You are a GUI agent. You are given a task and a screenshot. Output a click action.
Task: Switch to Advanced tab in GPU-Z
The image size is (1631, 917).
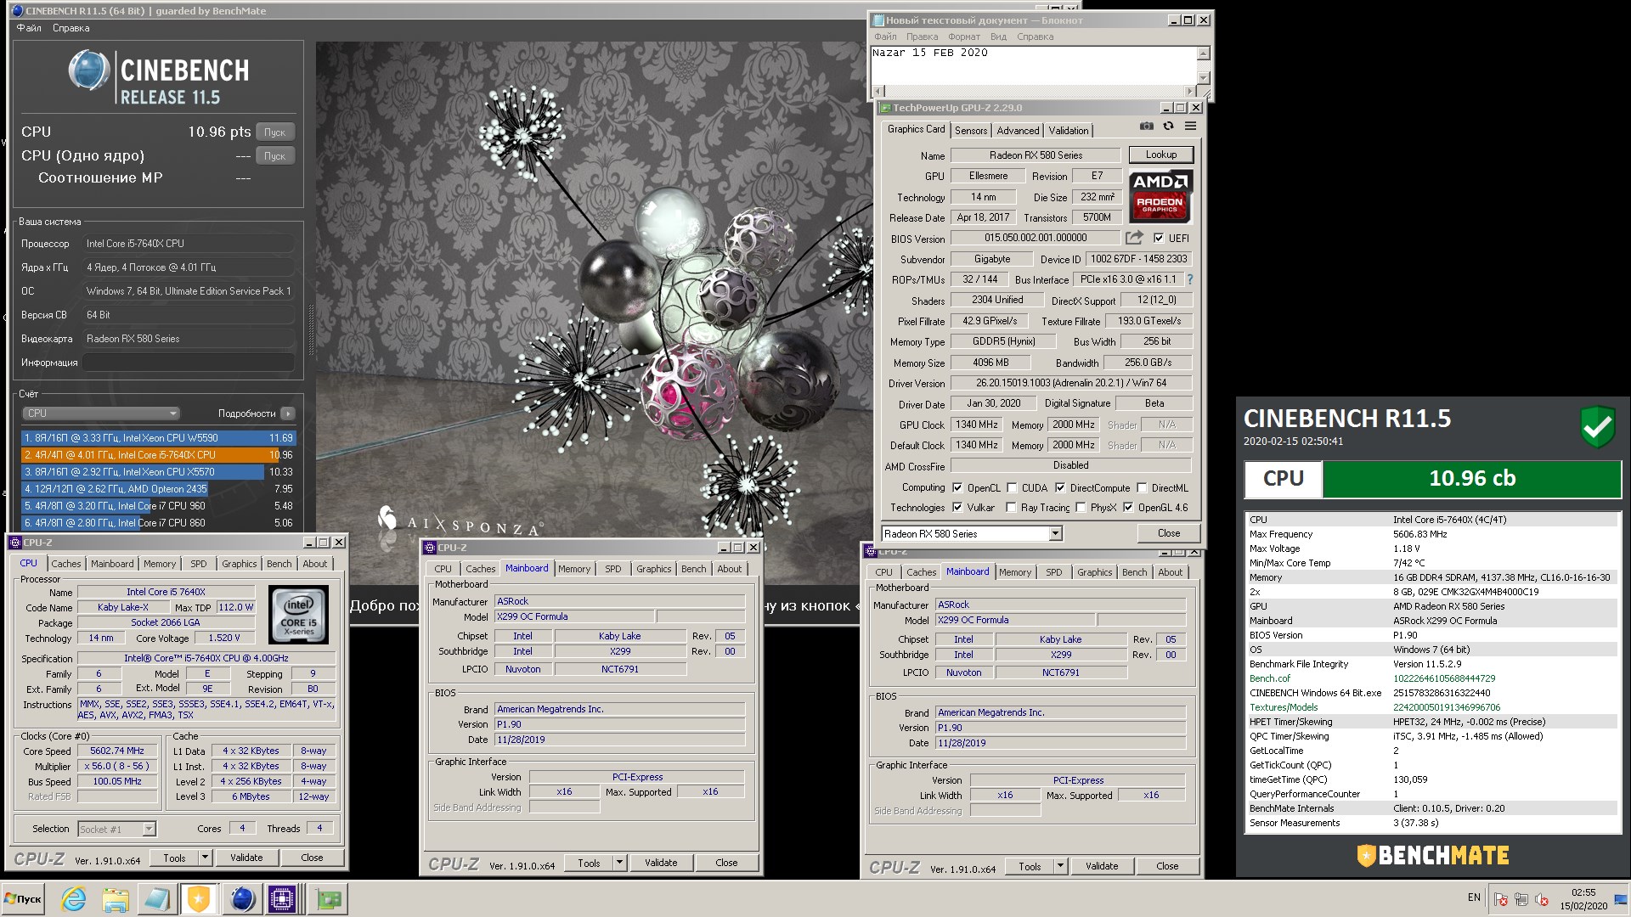coord(1018,131)
